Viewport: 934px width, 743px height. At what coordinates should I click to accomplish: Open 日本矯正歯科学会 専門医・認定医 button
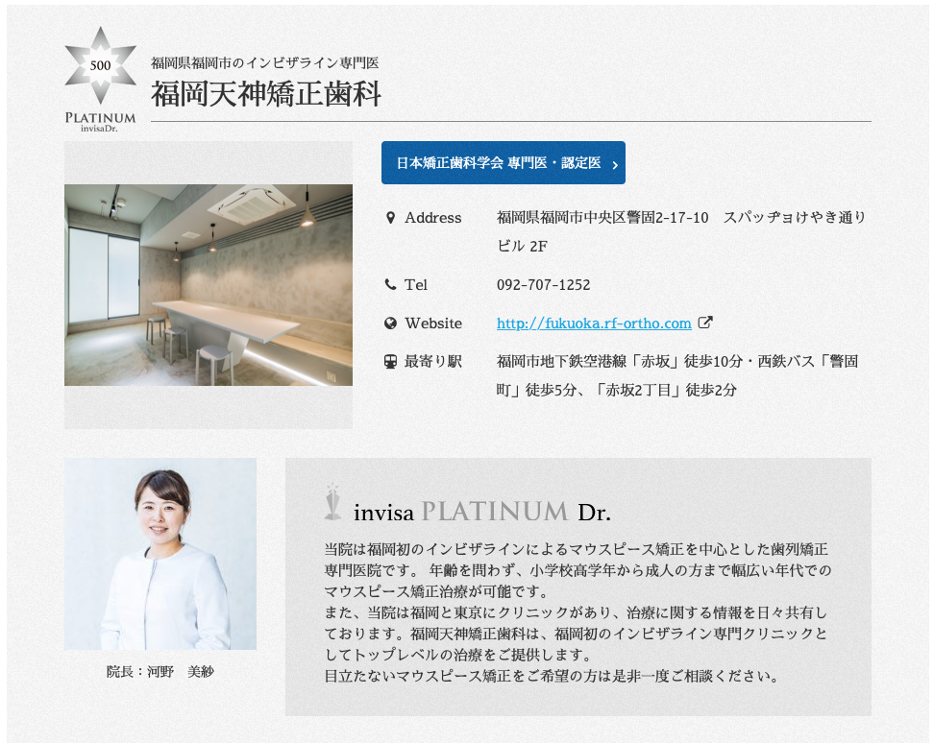pos(504,162)
